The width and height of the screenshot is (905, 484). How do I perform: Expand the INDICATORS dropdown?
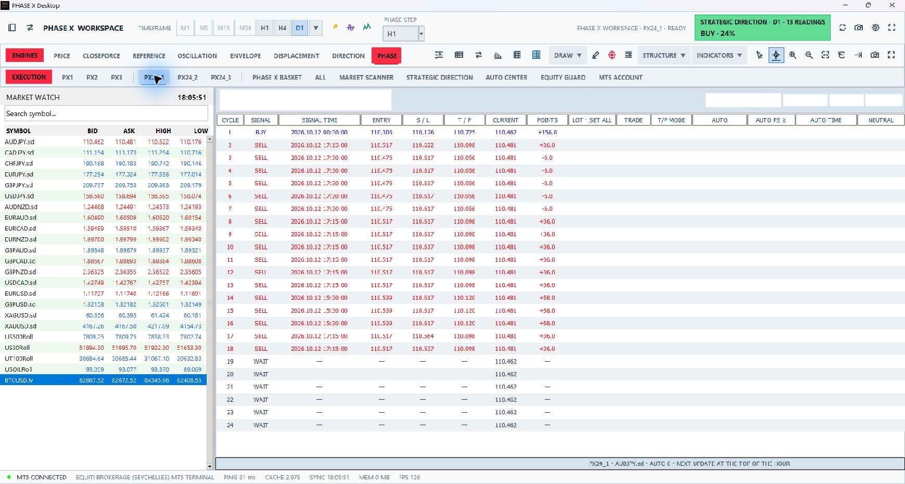click(719, 55)
